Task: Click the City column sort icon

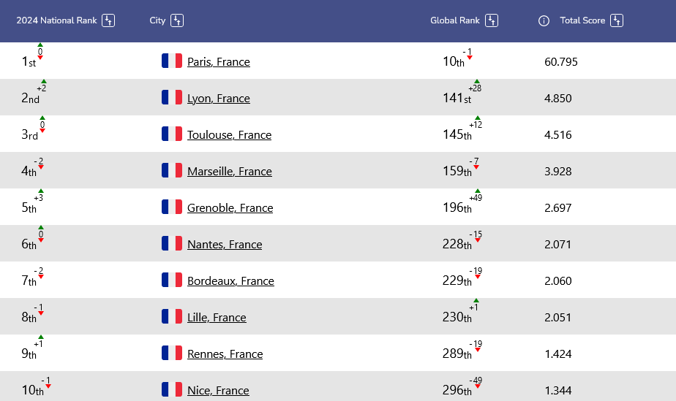Action: [x=177, y=20]
